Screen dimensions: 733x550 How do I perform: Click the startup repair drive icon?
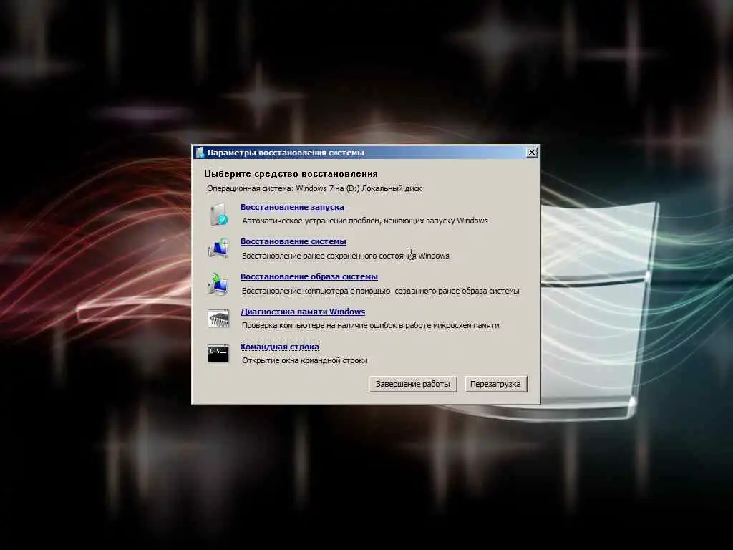pos(218,214)
